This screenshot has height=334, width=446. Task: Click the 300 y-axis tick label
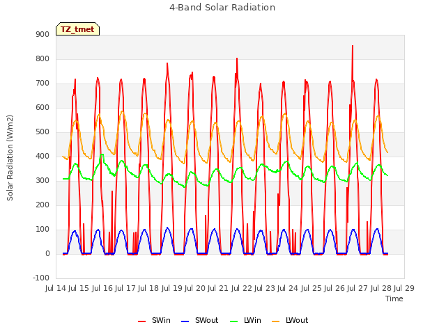43,181
